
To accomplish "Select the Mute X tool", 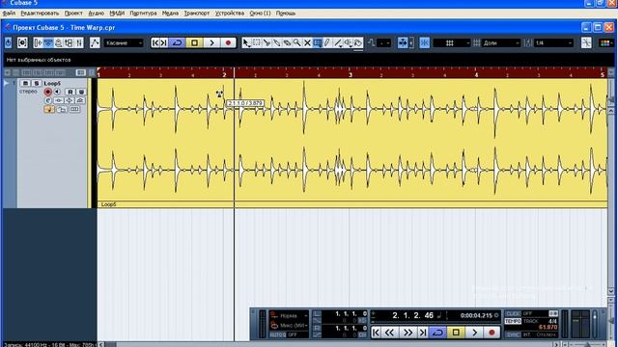I will [307, 42].
